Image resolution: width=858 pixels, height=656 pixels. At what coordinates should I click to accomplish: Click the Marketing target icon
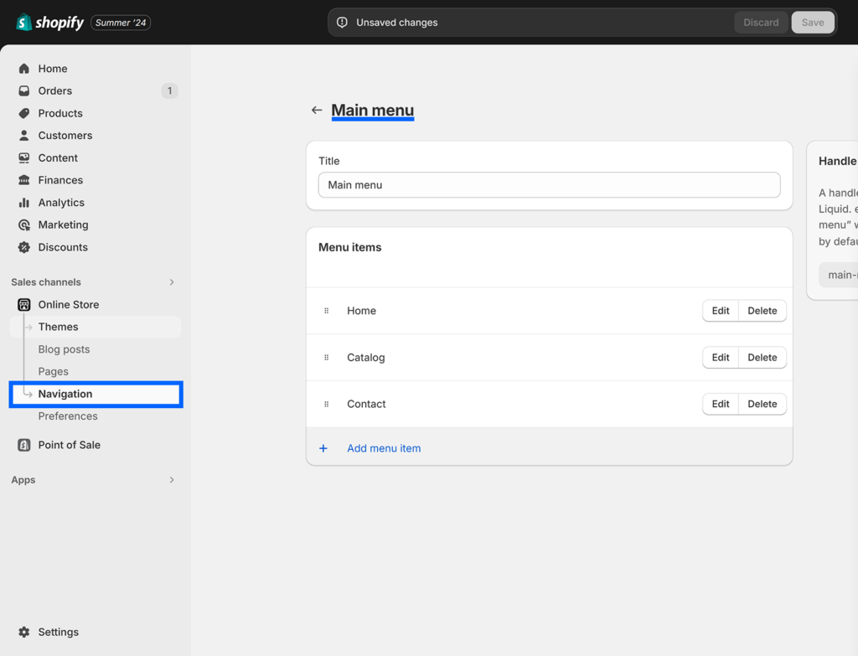point(24,225)
